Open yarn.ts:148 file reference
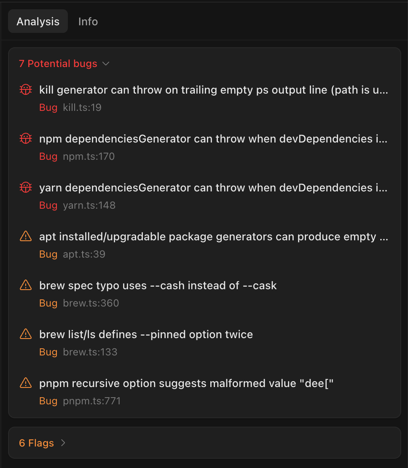Image resolution: width=408 pixels, height=468 pixels. coord(89,205)
